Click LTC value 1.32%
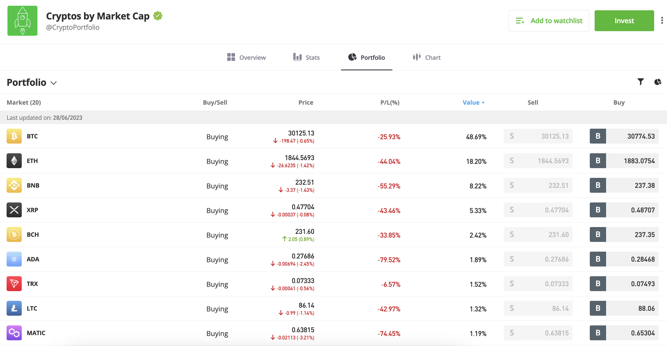667x346 pixels. tap(478, 309)
